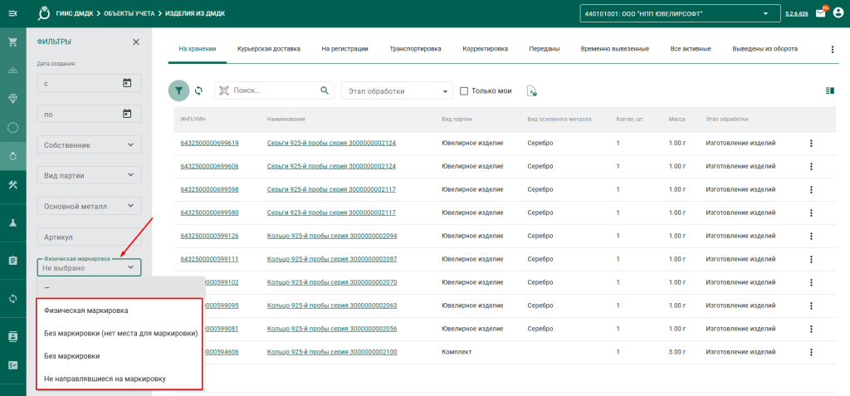Choose 'Без маркировки (нет места для маркировки)'

(x=120, y=333)
